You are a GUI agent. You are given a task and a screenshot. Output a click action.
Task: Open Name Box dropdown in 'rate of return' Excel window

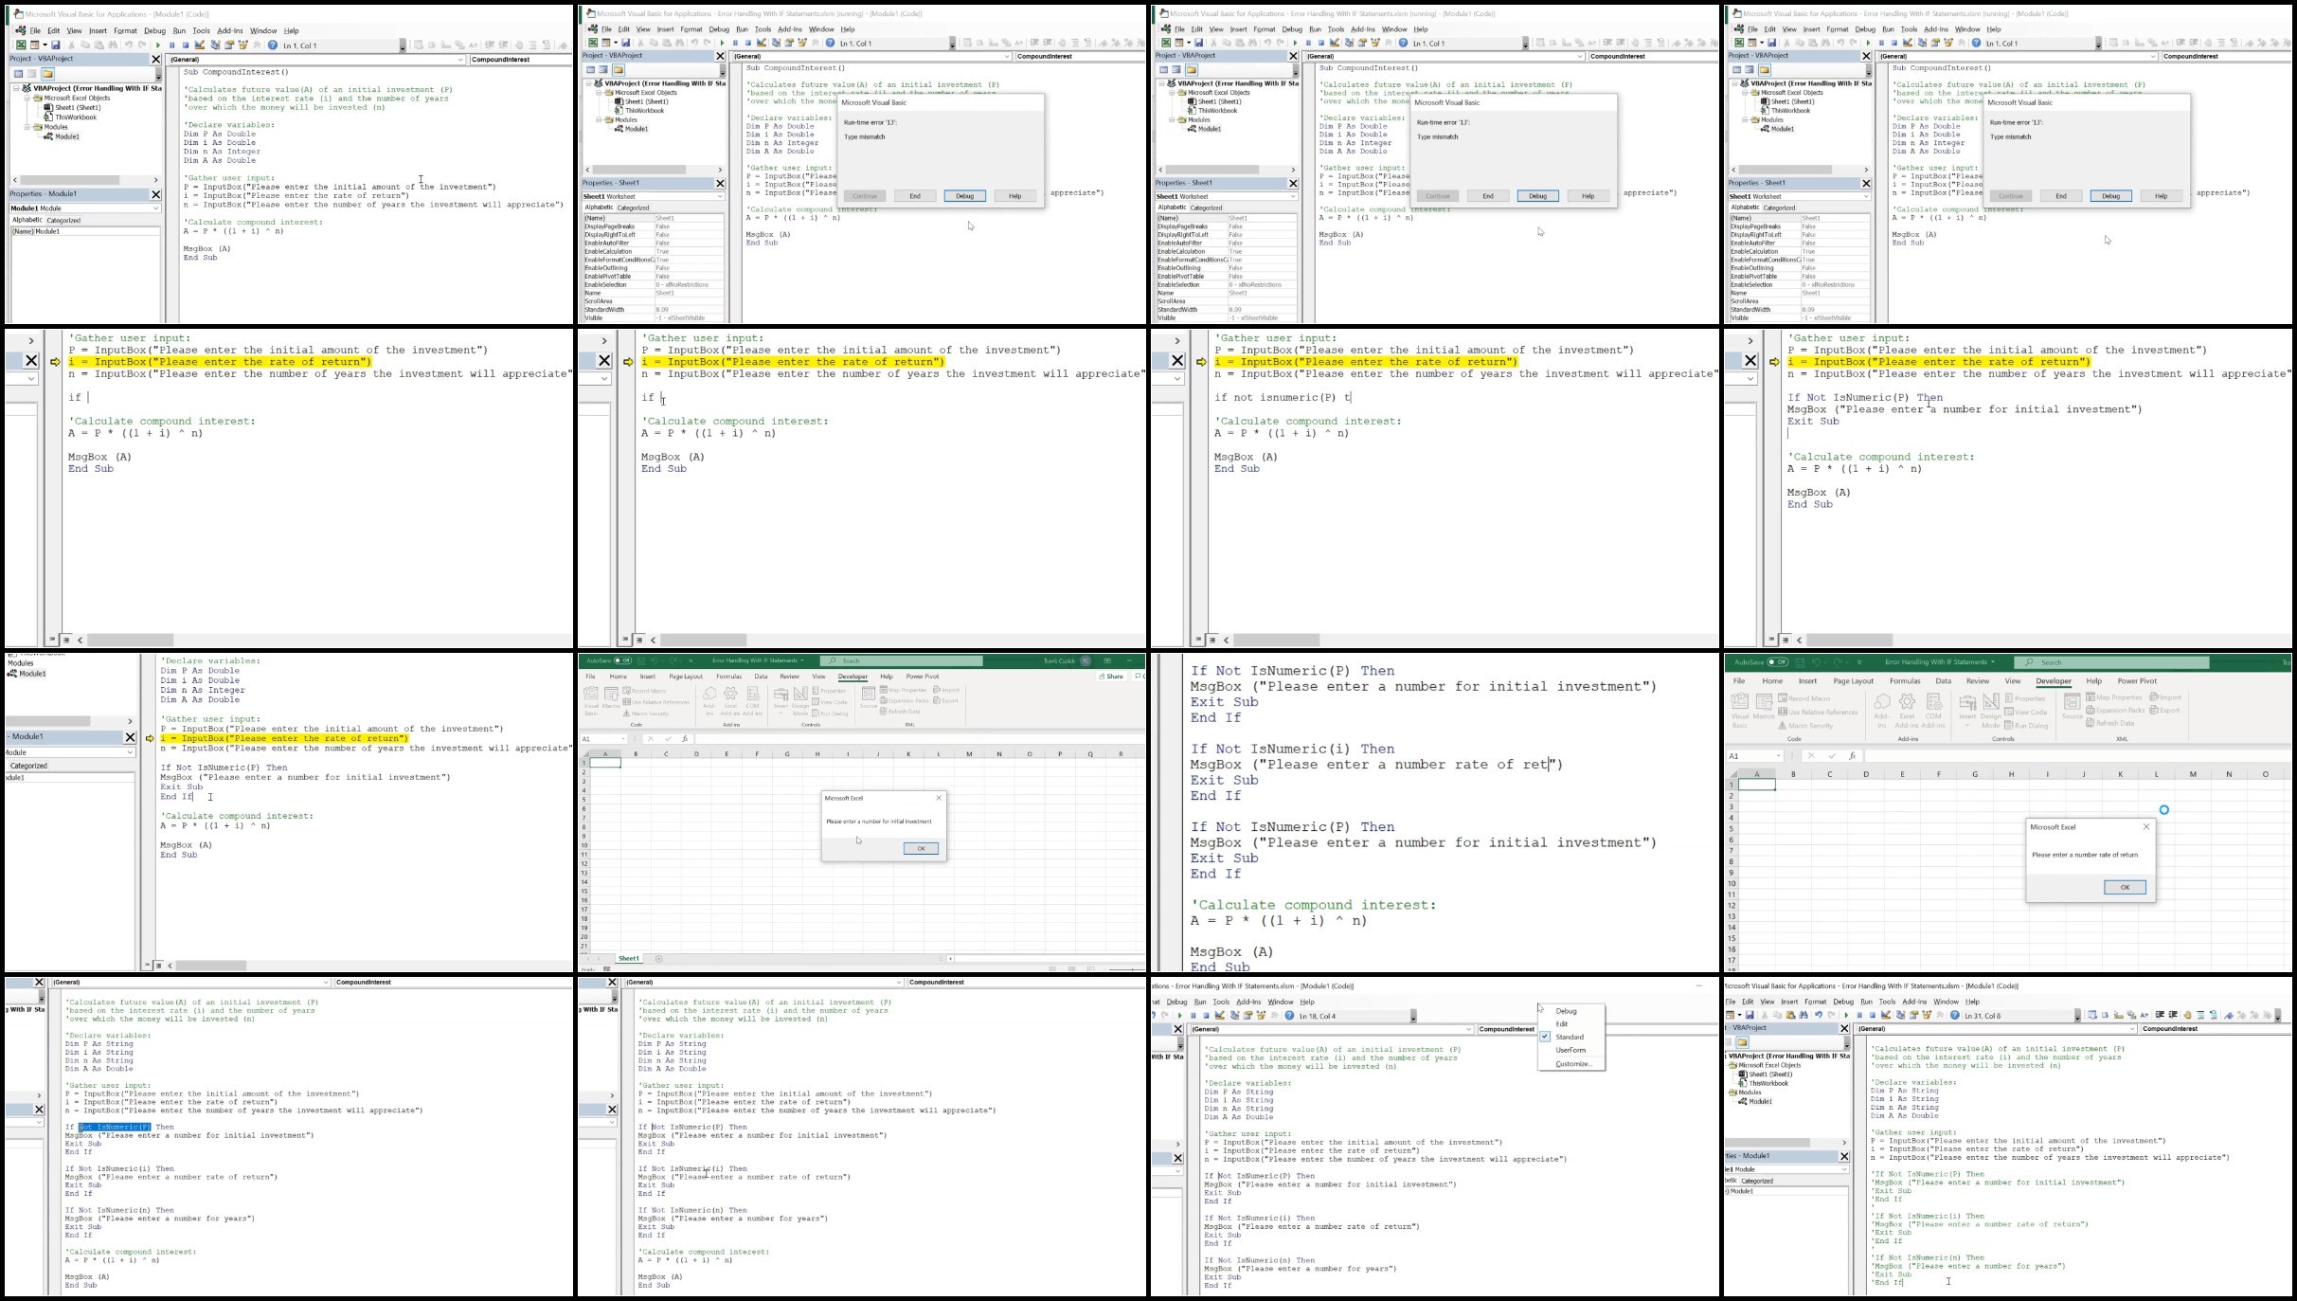(x=1780, y=756)
